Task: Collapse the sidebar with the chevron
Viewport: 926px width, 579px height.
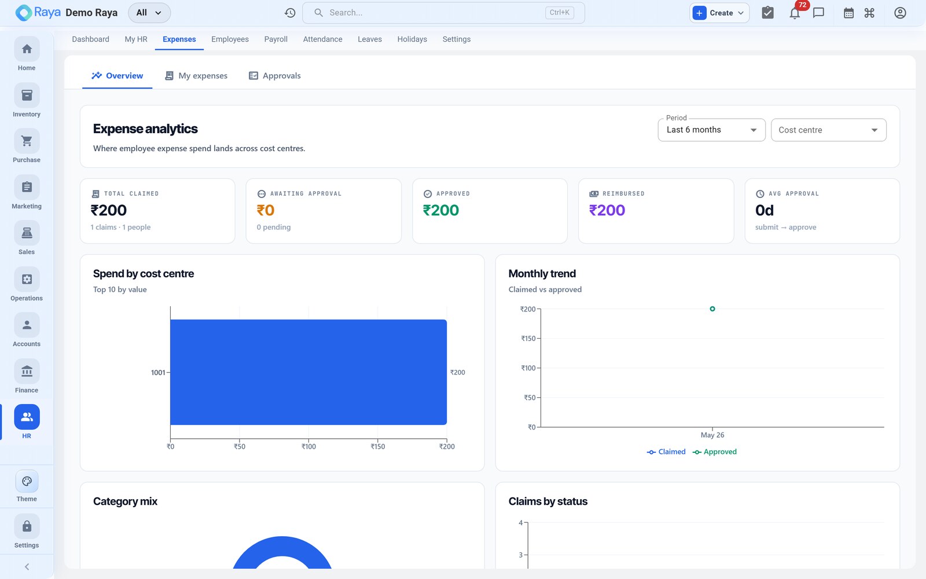Action: point(27,567)
